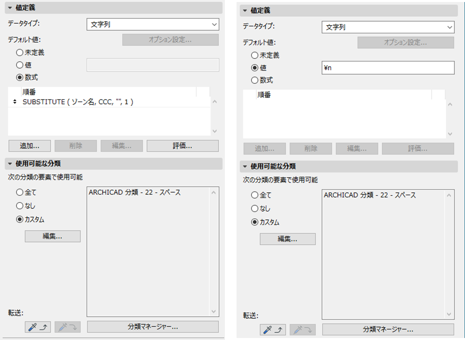Choose カスタム radio in right panel
465x340 pixels.
[254, 222]
